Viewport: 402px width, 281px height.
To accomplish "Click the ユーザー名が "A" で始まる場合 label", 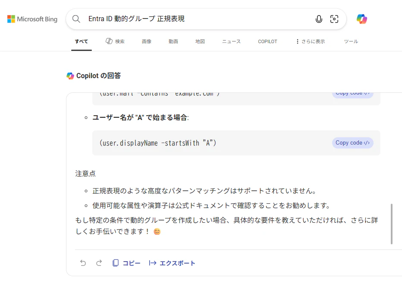I will [141, 117].
